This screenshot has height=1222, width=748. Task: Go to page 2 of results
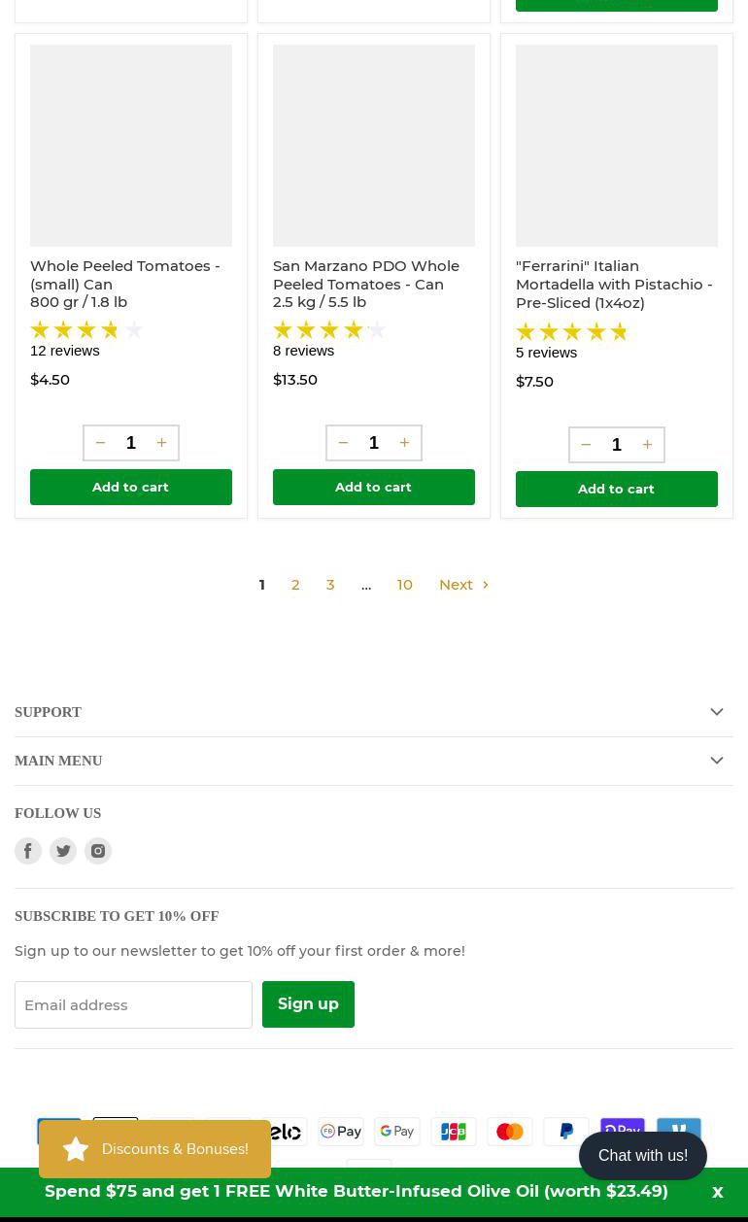point(295,585)
